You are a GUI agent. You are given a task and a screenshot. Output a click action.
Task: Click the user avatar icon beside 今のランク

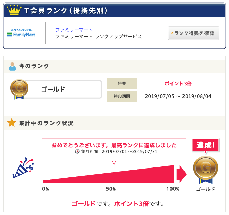(12, 66)
